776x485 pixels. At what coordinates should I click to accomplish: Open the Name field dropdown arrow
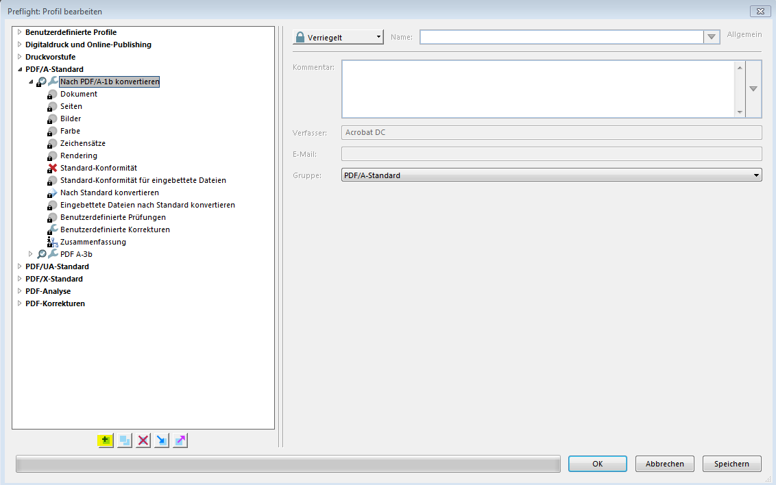711,37
